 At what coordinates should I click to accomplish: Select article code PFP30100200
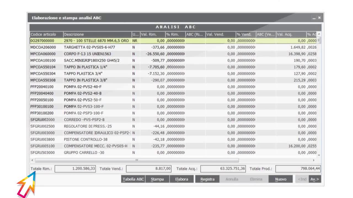click(42, 113)
